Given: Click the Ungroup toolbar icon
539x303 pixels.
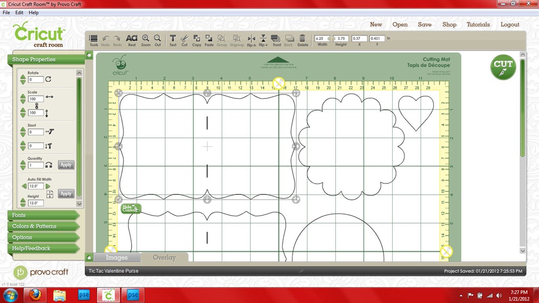Looking at the screenshot, I should point(237,40).
